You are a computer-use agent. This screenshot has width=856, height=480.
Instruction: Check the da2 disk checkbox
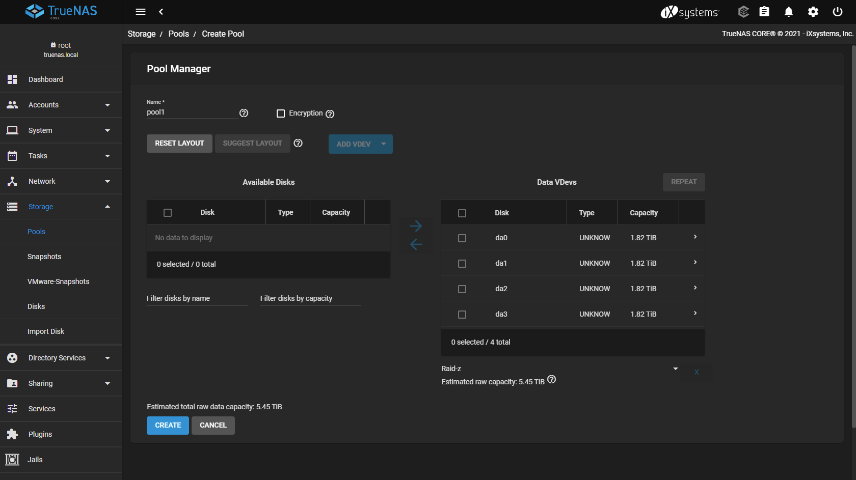click(462, 289)
